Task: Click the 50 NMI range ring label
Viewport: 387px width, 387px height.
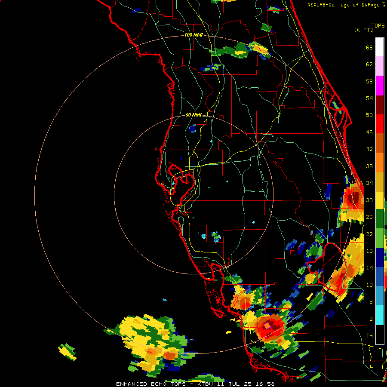Action: tap(193, 115)
